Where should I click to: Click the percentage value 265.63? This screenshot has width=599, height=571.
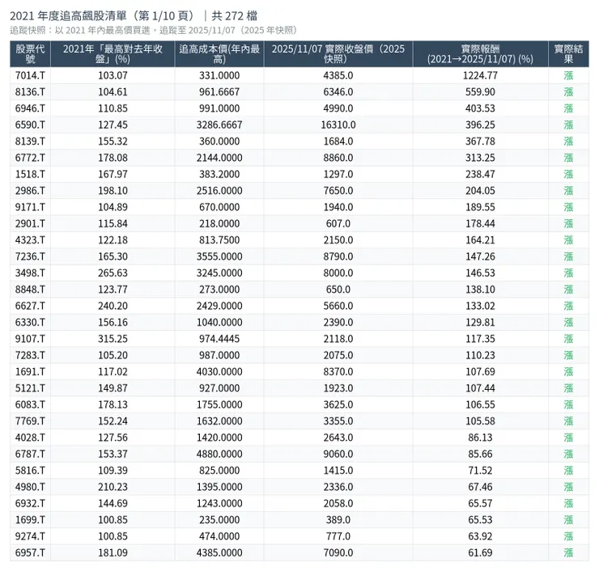point(113,273)
